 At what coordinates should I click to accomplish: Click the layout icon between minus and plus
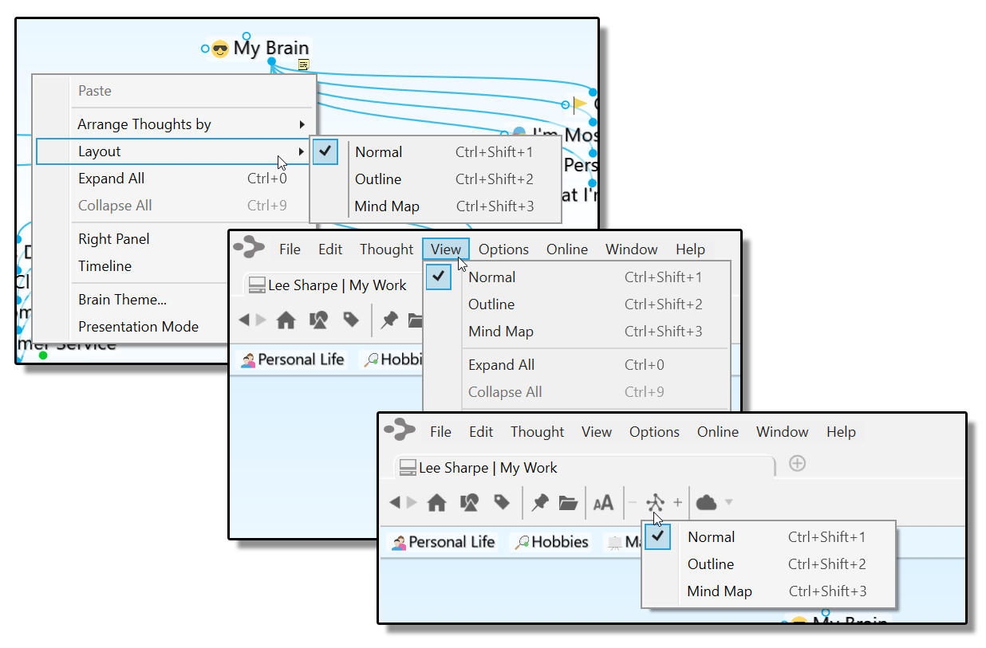pos(655,502)
